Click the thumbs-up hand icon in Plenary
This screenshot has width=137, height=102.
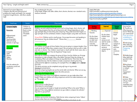click(124, 28)
